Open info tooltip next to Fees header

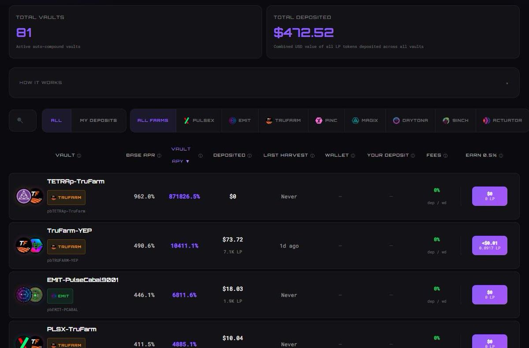(x=445, y=155)
